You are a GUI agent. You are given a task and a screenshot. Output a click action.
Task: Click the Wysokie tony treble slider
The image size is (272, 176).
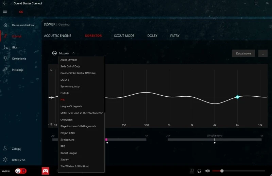pos(215,140)
